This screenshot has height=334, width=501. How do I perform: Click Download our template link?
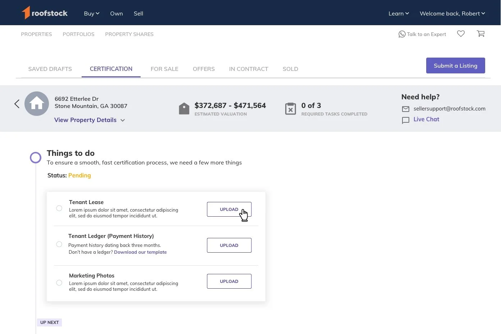coord(140,252)
